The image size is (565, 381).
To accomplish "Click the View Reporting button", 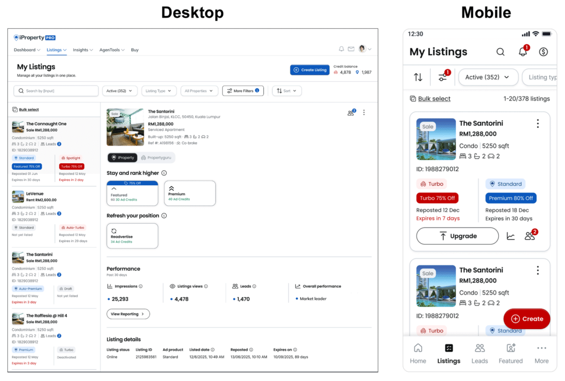I will [128, 314].
